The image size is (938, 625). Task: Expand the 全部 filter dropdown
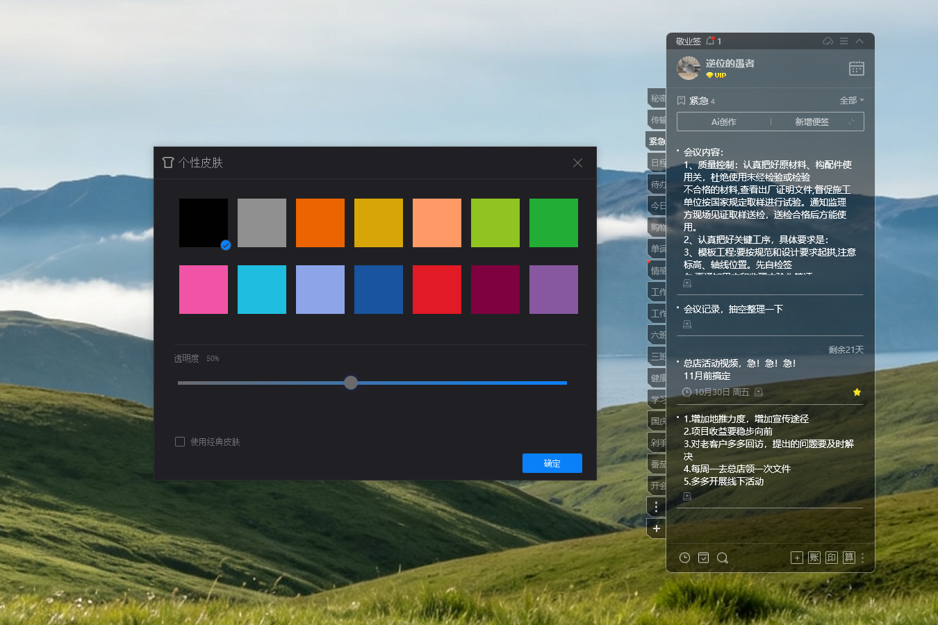coord(852,101)
